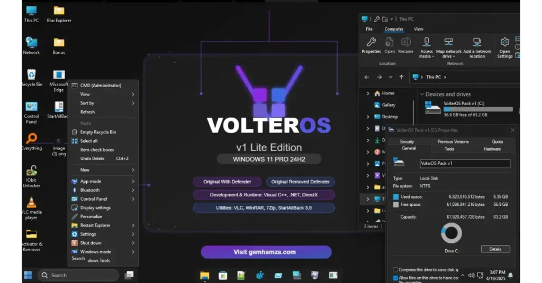Select Gallery in the navigation pane
This screenshot has height=283, width=542.
coord(389,105)
